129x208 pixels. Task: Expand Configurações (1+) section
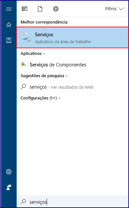pos(40,98)
